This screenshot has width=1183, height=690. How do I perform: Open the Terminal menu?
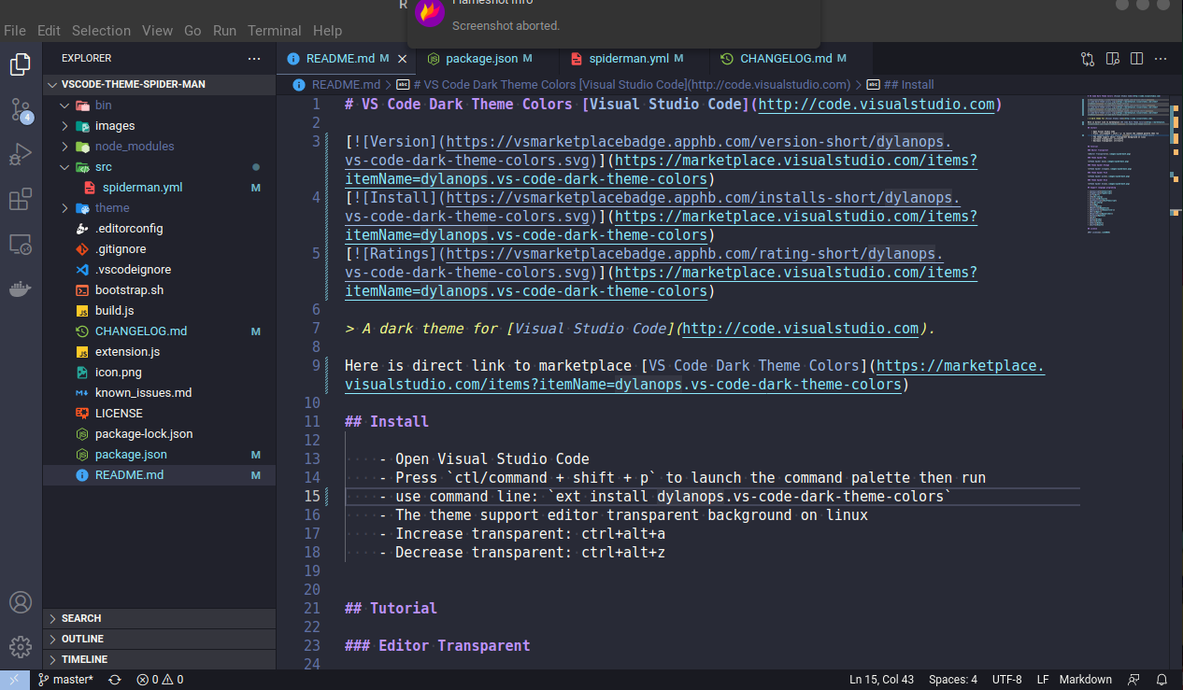click(x=275, y=31)
